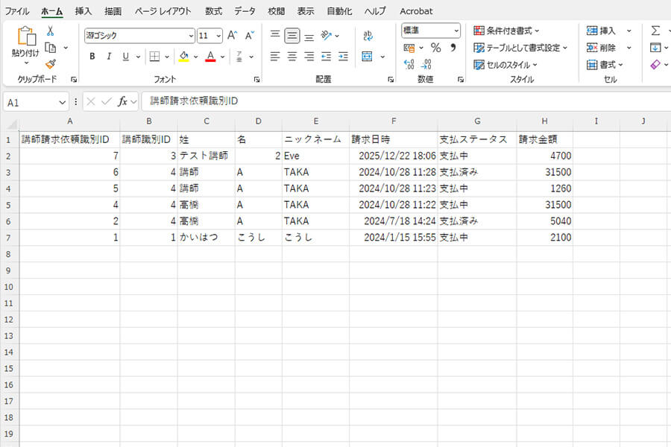The width and height of the screenshot is (671, 447).
Task: Toggle bold formatting
Action: click(92, 56)
